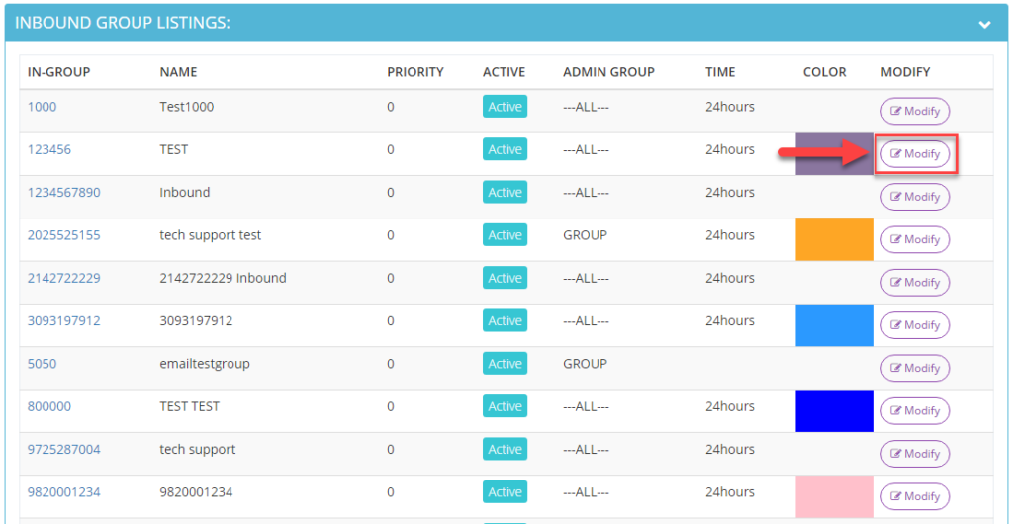1013x524 pixels.
Task: Click ADMIN GROUP column header
Action: click(x=608, y=72)
